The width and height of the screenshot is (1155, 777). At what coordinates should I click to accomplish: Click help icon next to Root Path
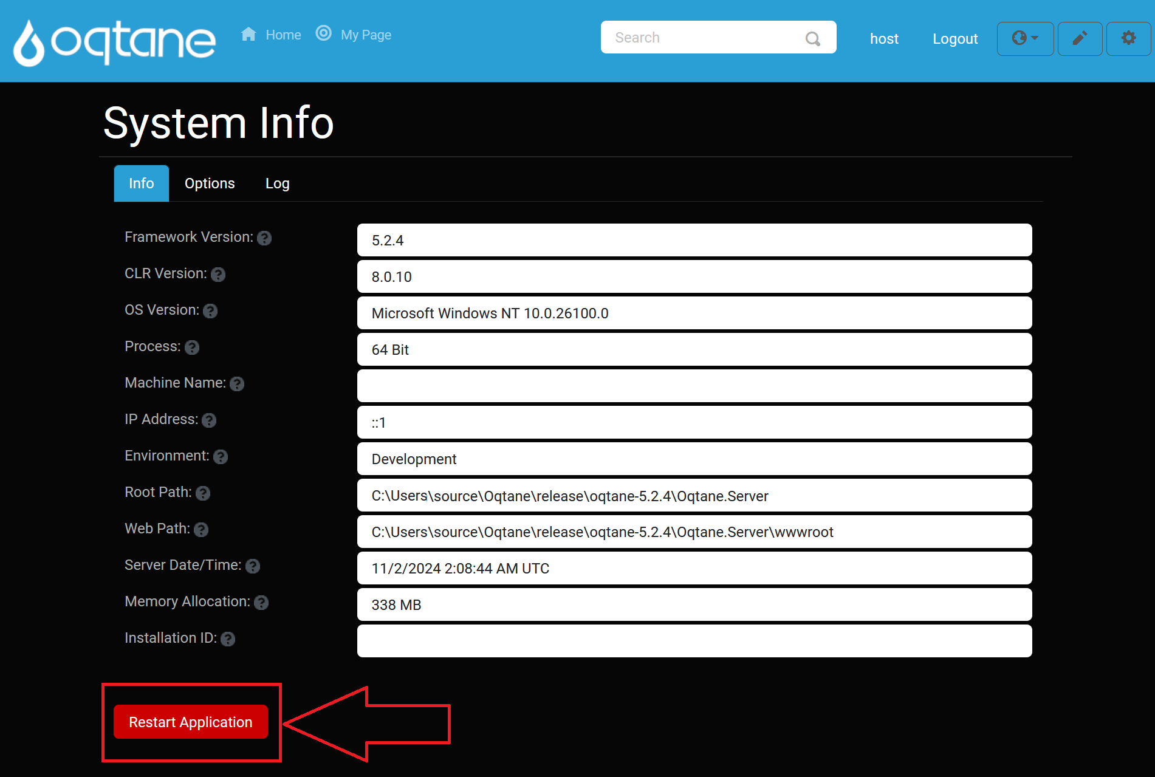click(x=203, y=493)
